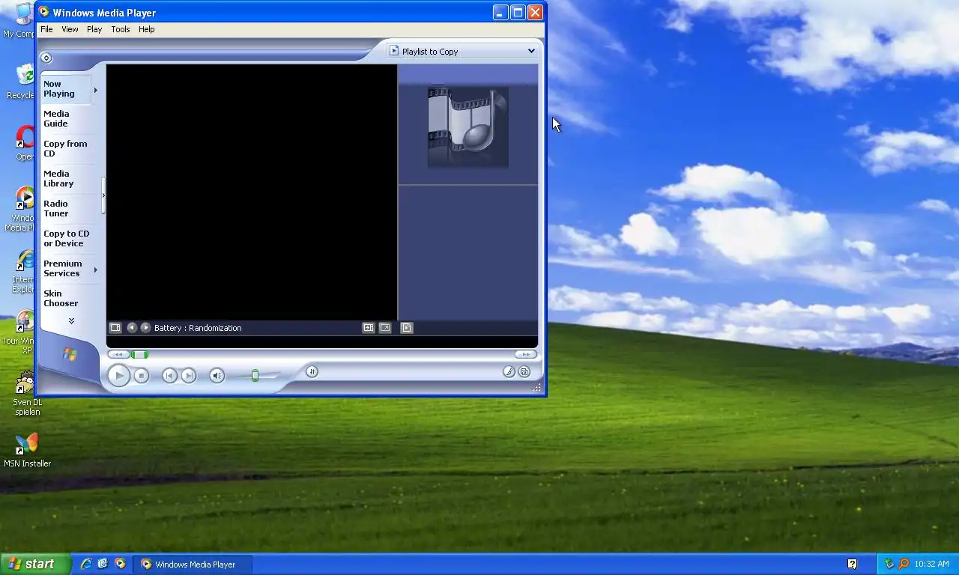Open the Start menu
This screenshot has height=575, width=959.
point(36,564)
